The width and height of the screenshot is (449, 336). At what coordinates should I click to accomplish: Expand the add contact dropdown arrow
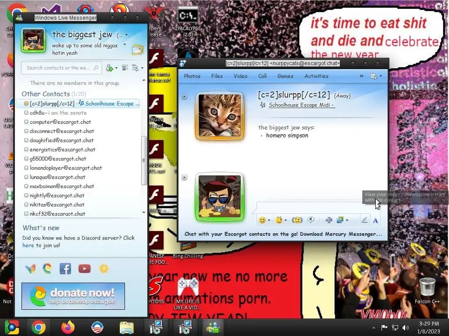116,68
